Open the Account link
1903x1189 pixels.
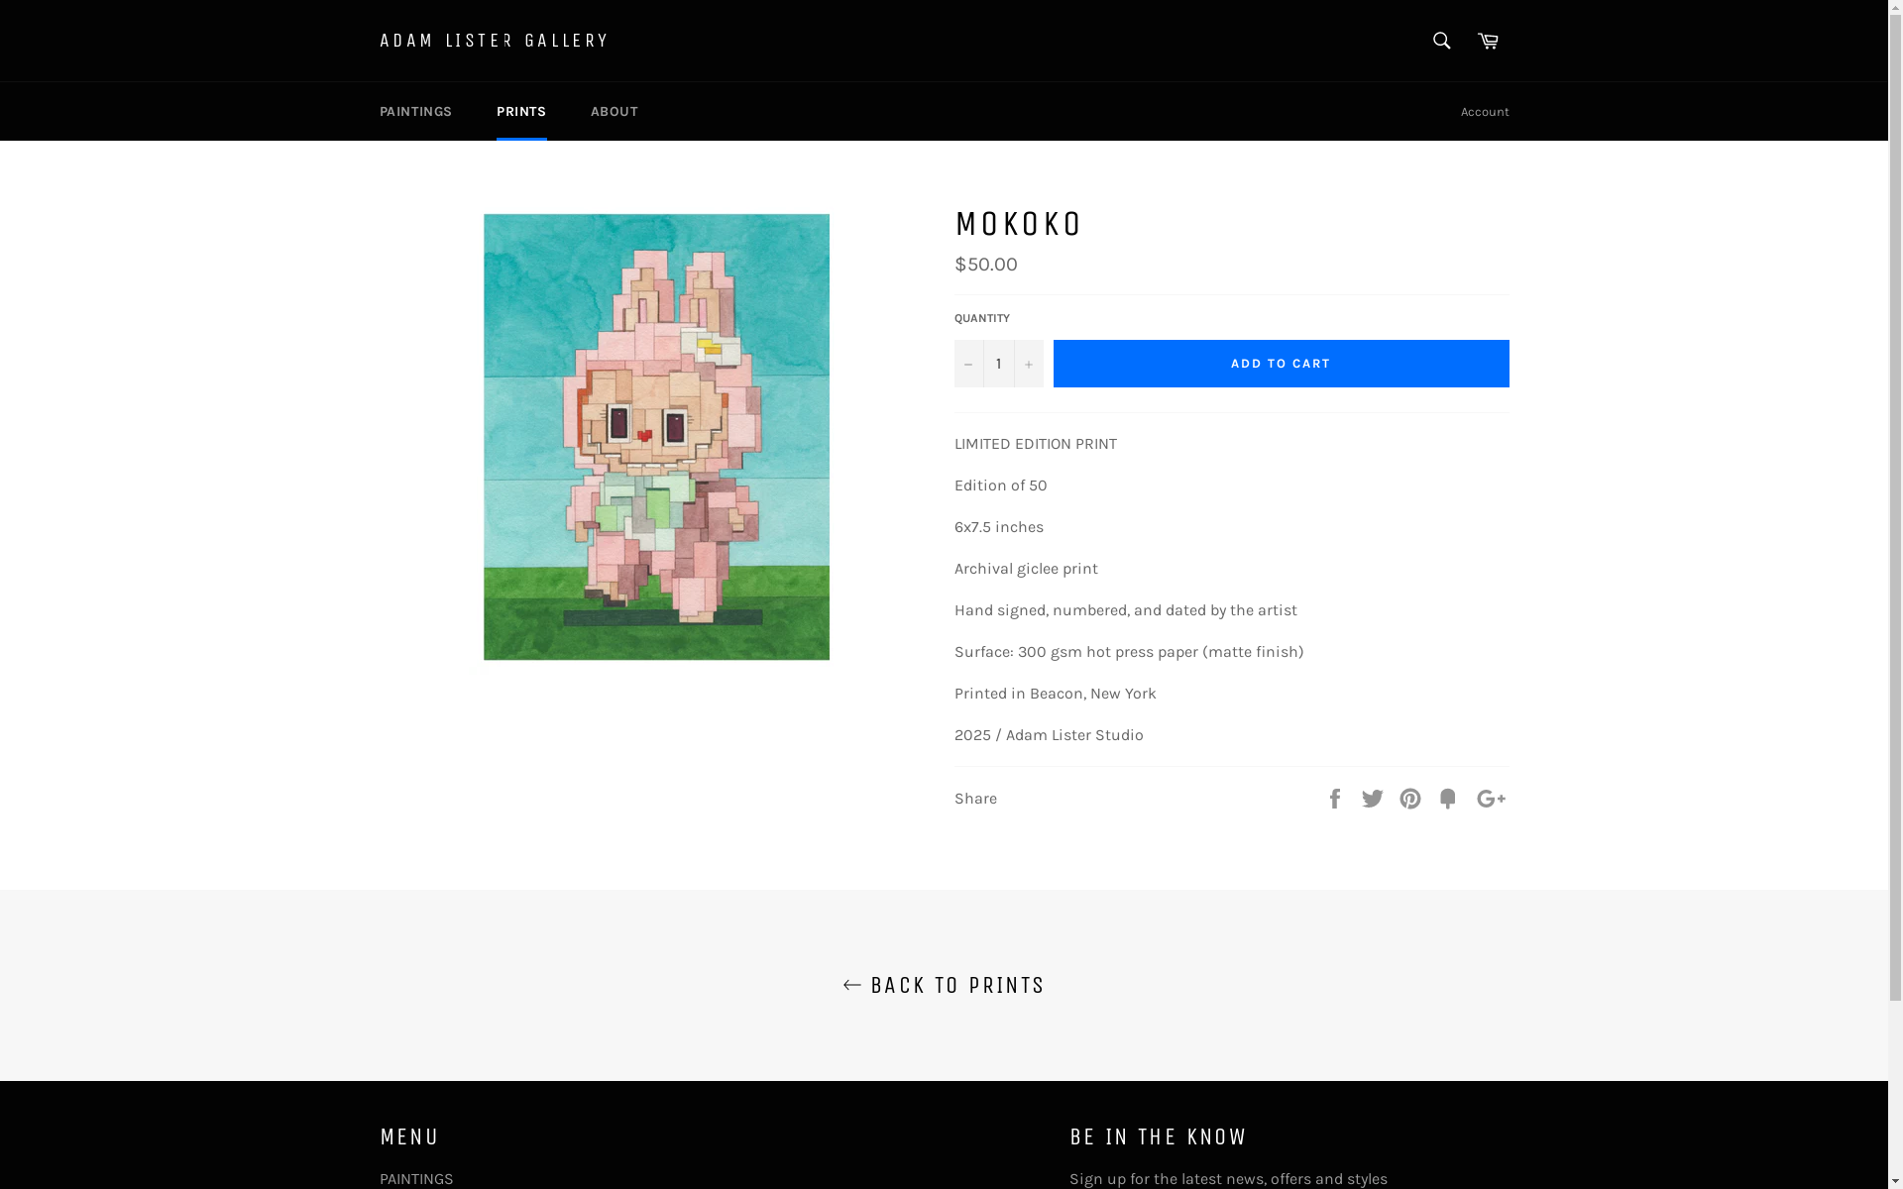(1484, 112)
